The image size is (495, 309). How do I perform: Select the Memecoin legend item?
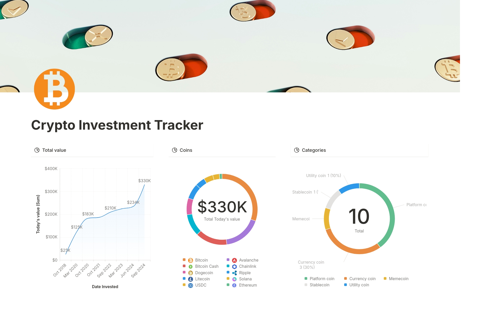(397, 279)
